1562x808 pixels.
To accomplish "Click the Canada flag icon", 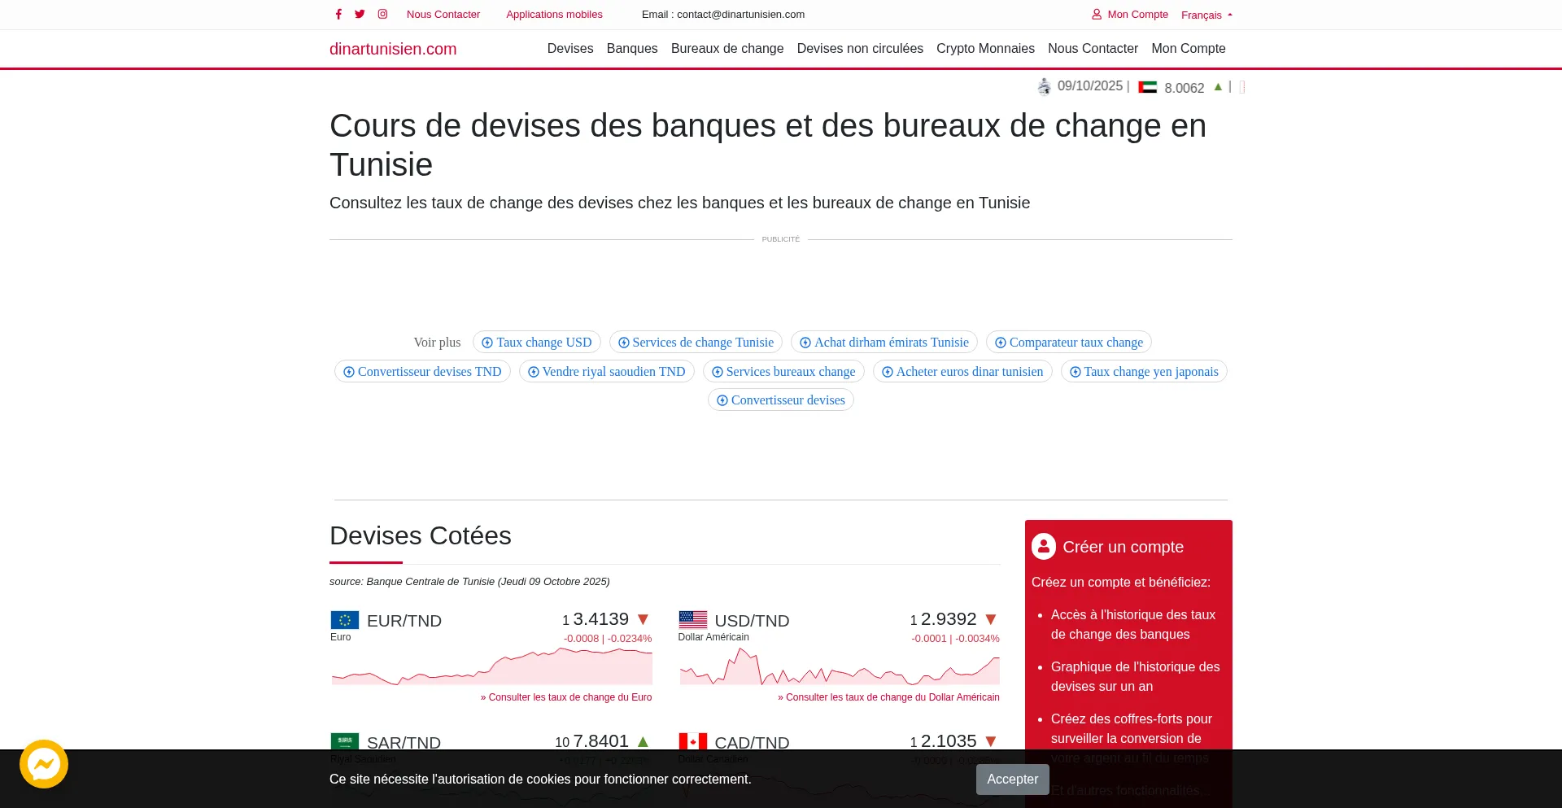I will click(x=692, y=741).
